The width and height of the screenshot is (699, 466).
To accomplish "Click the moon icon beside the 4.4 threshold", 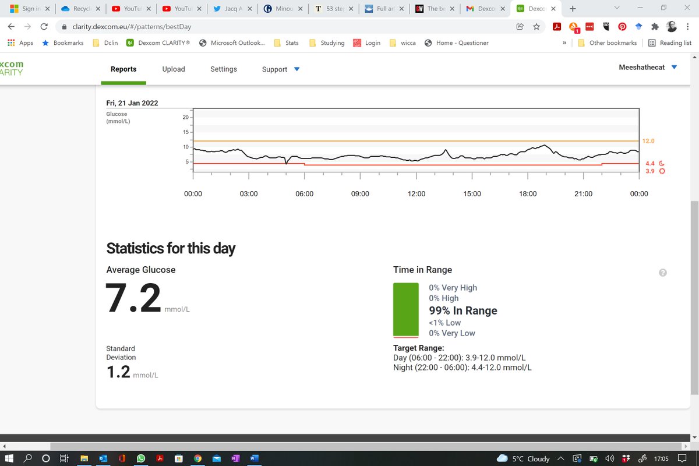I will [661, 163].
